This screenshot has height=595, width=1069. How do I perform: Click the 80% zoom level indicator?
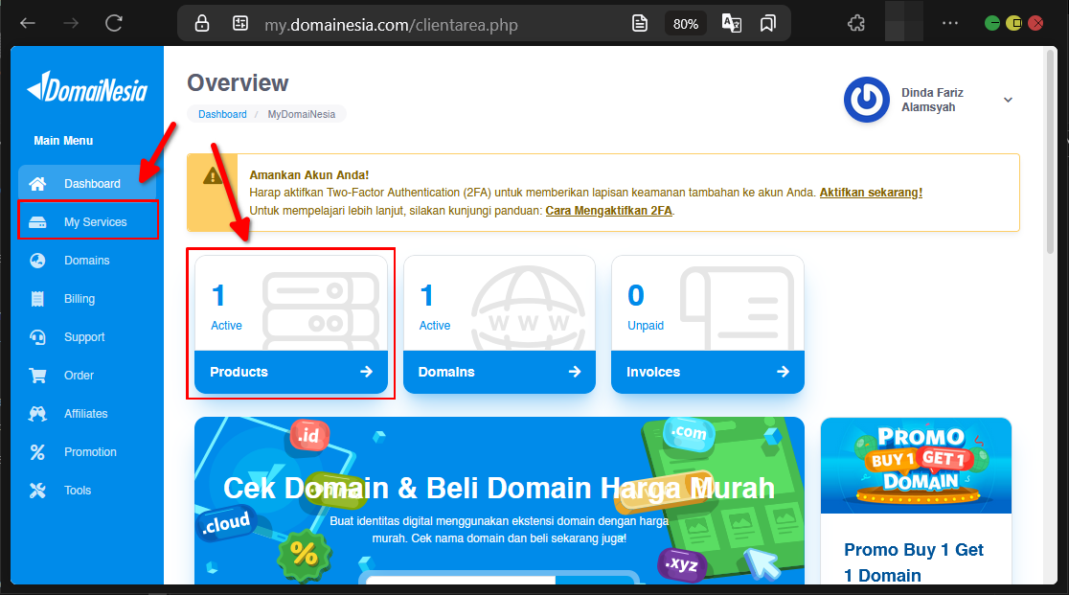click(x=685, y=24)
